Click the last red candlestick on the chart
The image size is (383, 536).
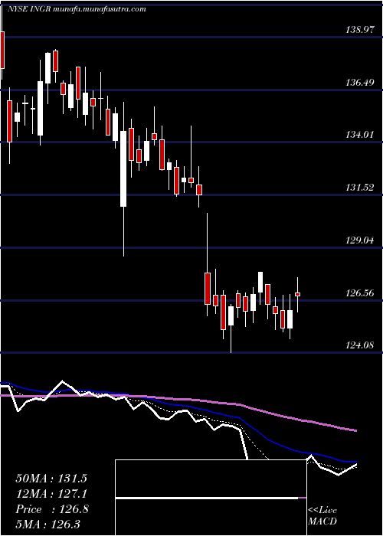pos(297,294)
